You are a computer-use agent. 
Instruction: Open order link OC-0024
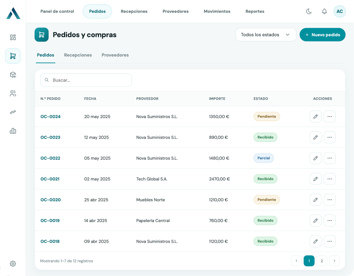(51, 117)
